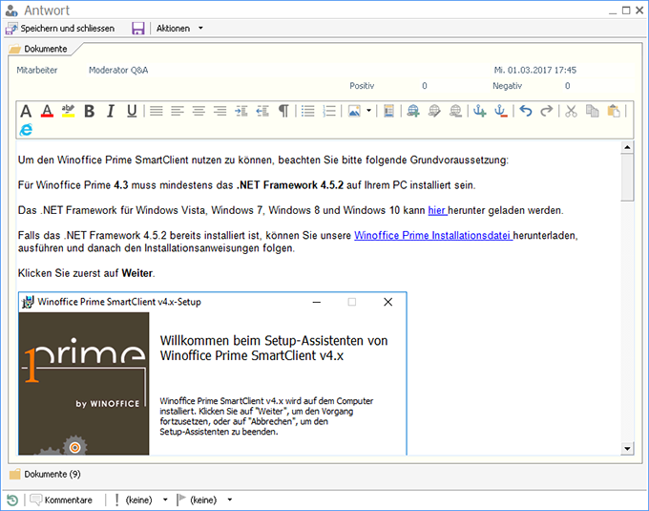The height and width of the screenshot is (511, 649).
Task: Paste from clipboard
Action: coord(614,111)
